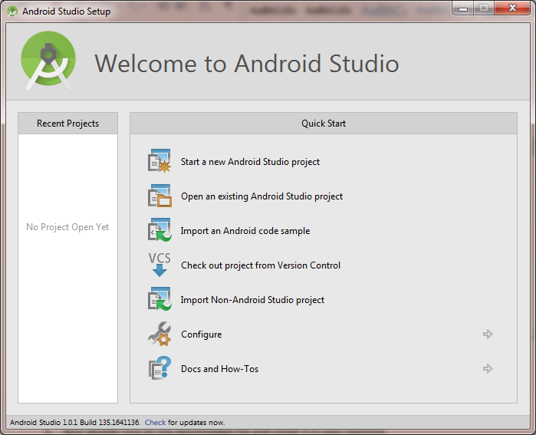The height and width of the screenshot is (435, 536).
Task: Select Import an Android code sample
Action: (245, 231)
